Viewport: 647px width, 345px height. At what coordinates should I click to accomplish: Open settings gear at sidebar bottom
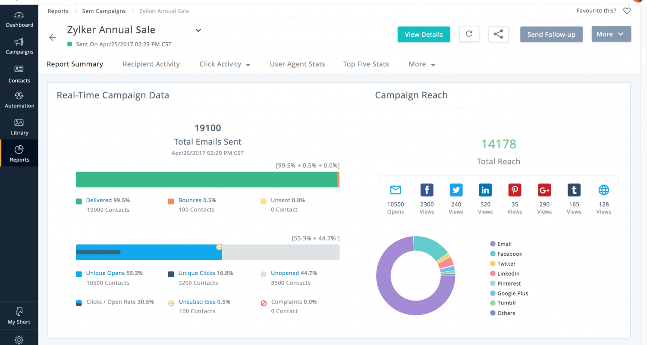pyautogui.click(x=19, y=340)
